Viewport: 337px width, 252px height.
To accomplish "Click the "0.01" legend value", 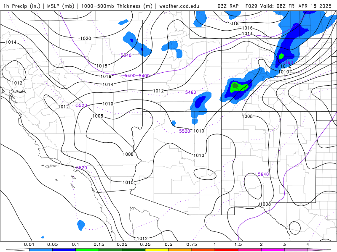I will coord(29,244).
